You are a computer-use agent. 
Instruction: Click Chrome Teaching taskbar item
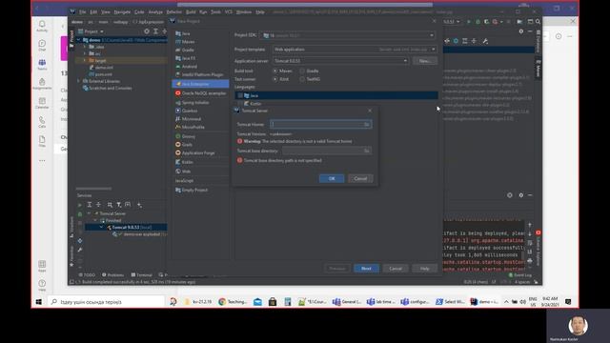pos(233,302)
